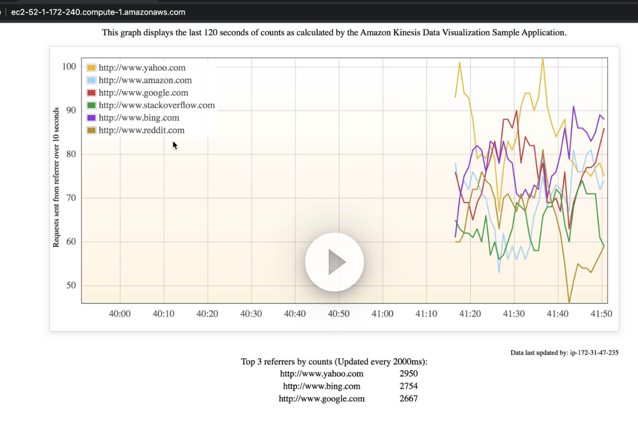The width and height of the screenshot is (638, 433).
Task: Click the reddit.com brown legend swatch
Action: (x=91, y=131)
